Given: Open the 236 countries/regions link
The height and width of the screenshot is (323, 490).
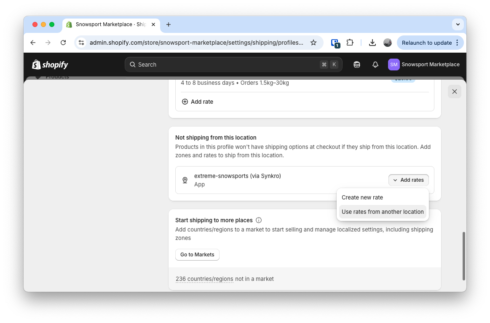Looking at the screenshot, I should (204, 279).
